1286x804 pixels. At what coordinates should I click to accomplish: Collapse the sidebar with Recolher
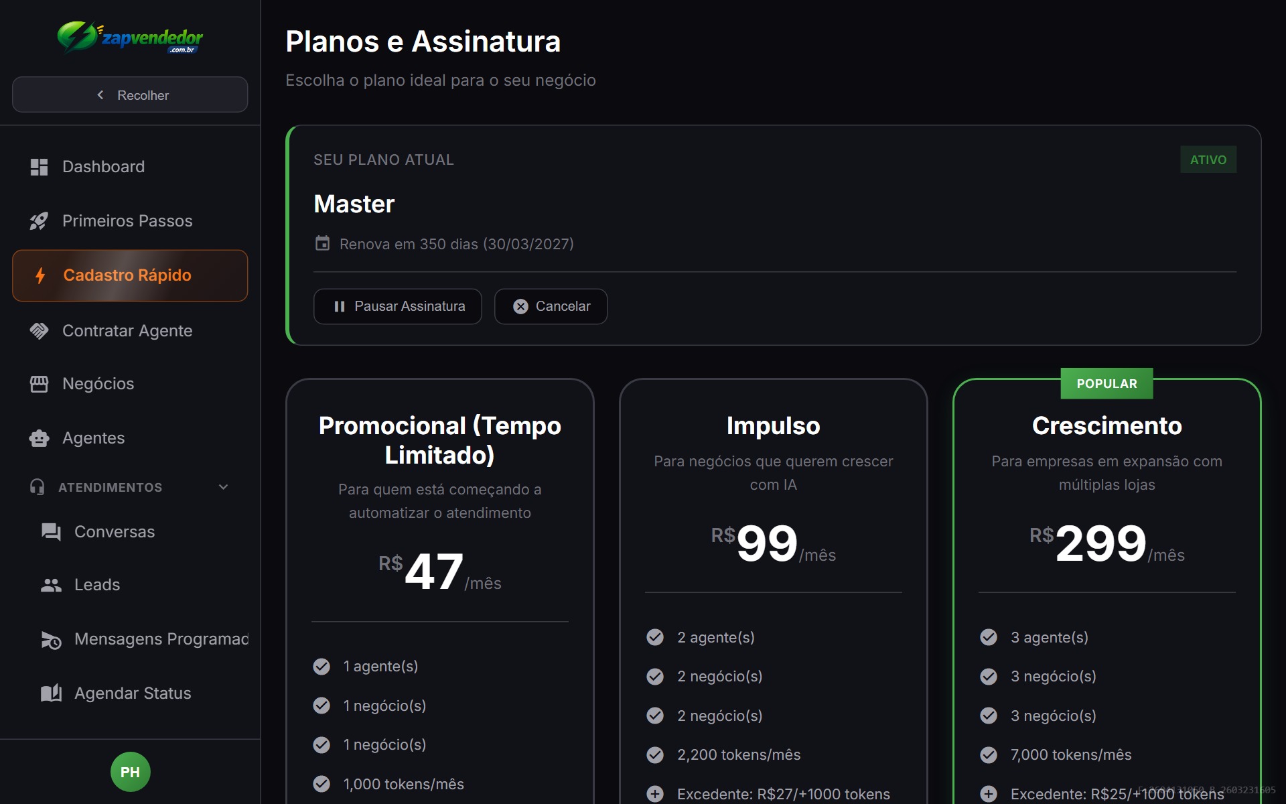click(130, 94)
